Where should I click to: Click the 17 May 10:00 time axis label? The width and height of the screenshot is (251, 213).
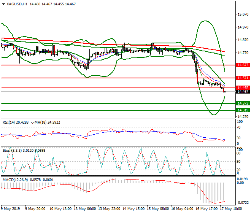[x=231, y=209]
